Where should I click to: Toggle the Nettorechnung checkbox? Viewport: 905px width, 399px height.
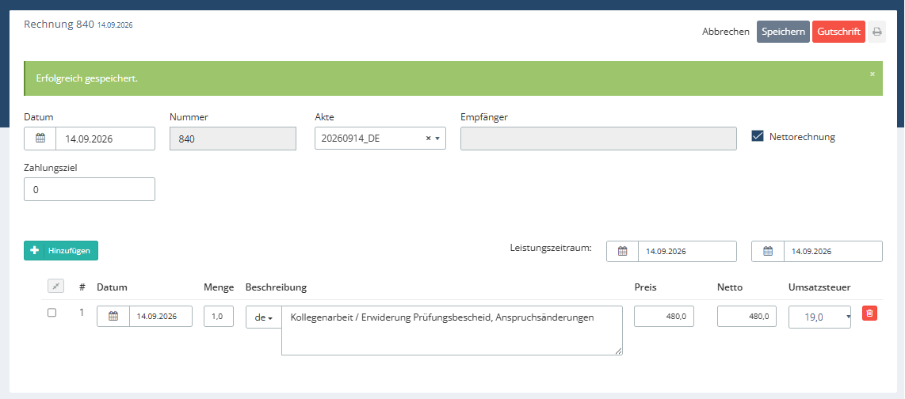click(758, 136)
